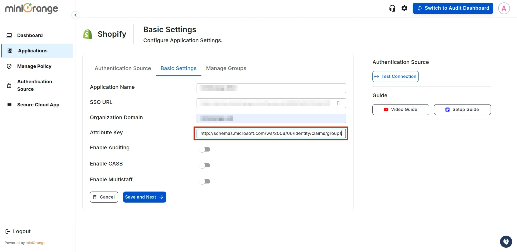The image size is (517, 252).
Task: Open the Authentication Source tab
Action: click(123, 69)
